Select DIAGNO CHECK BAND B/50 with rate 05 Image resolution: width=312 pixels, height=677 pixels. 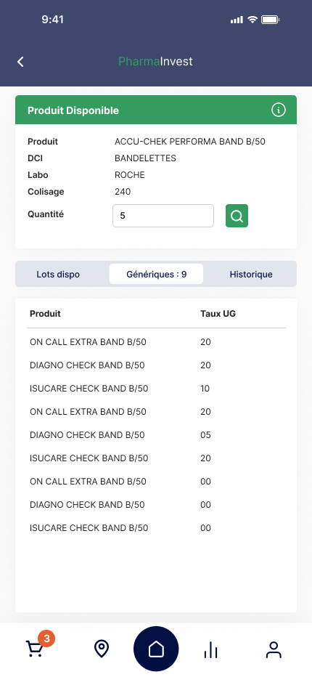[156, 435]
